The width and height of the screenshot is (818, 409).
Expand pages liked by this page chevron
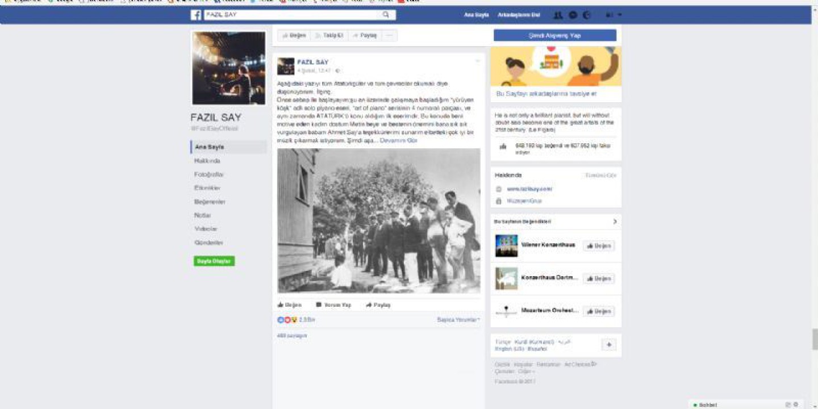coord(615,222)
